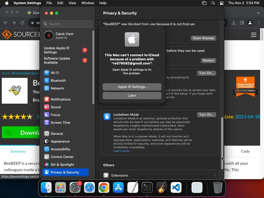Viewport: 264px width, 198px height.
Task: Open Lockdown Mode Learn more link
Action: 122,151
